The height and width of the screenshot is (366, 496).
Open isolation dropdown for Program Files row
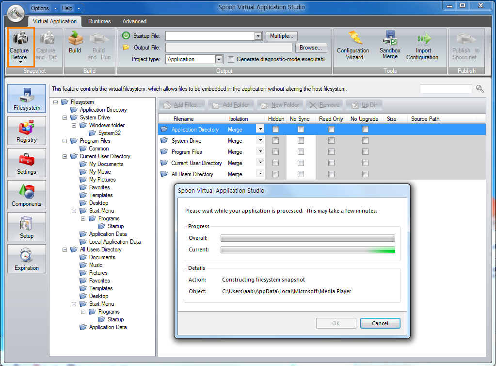[x=260, y=151]
